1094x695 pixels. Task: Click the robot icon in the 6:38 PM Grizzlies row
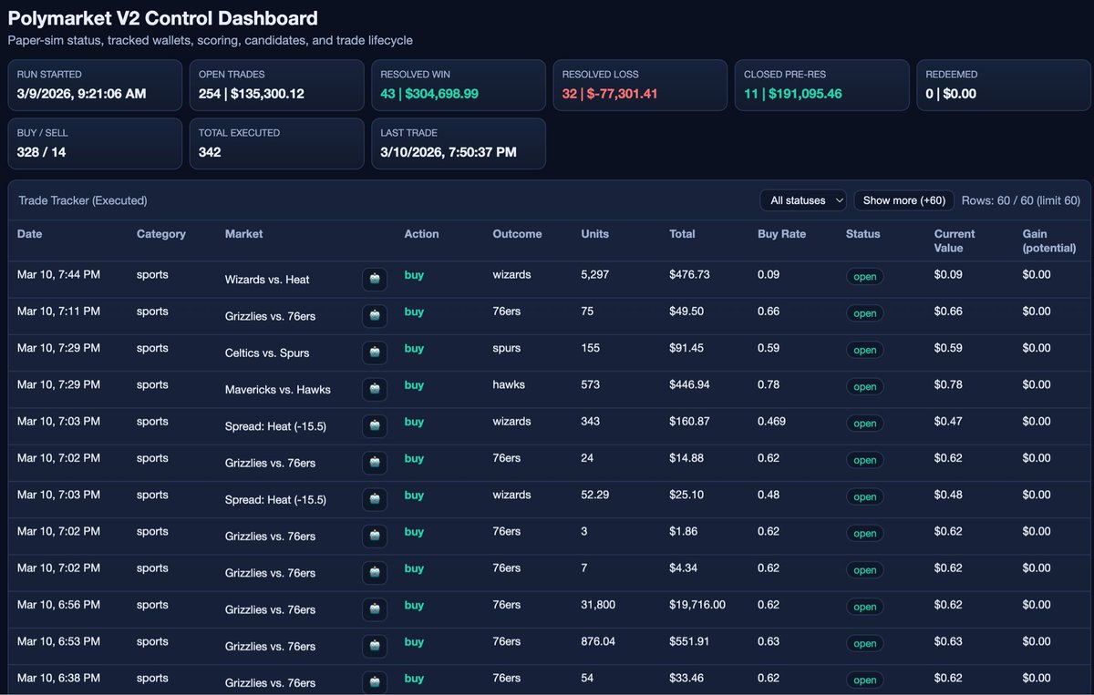pos(375,682)
